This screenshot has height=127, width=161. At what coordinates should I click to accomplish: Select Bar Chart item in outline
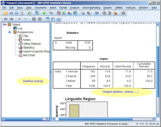29,55
